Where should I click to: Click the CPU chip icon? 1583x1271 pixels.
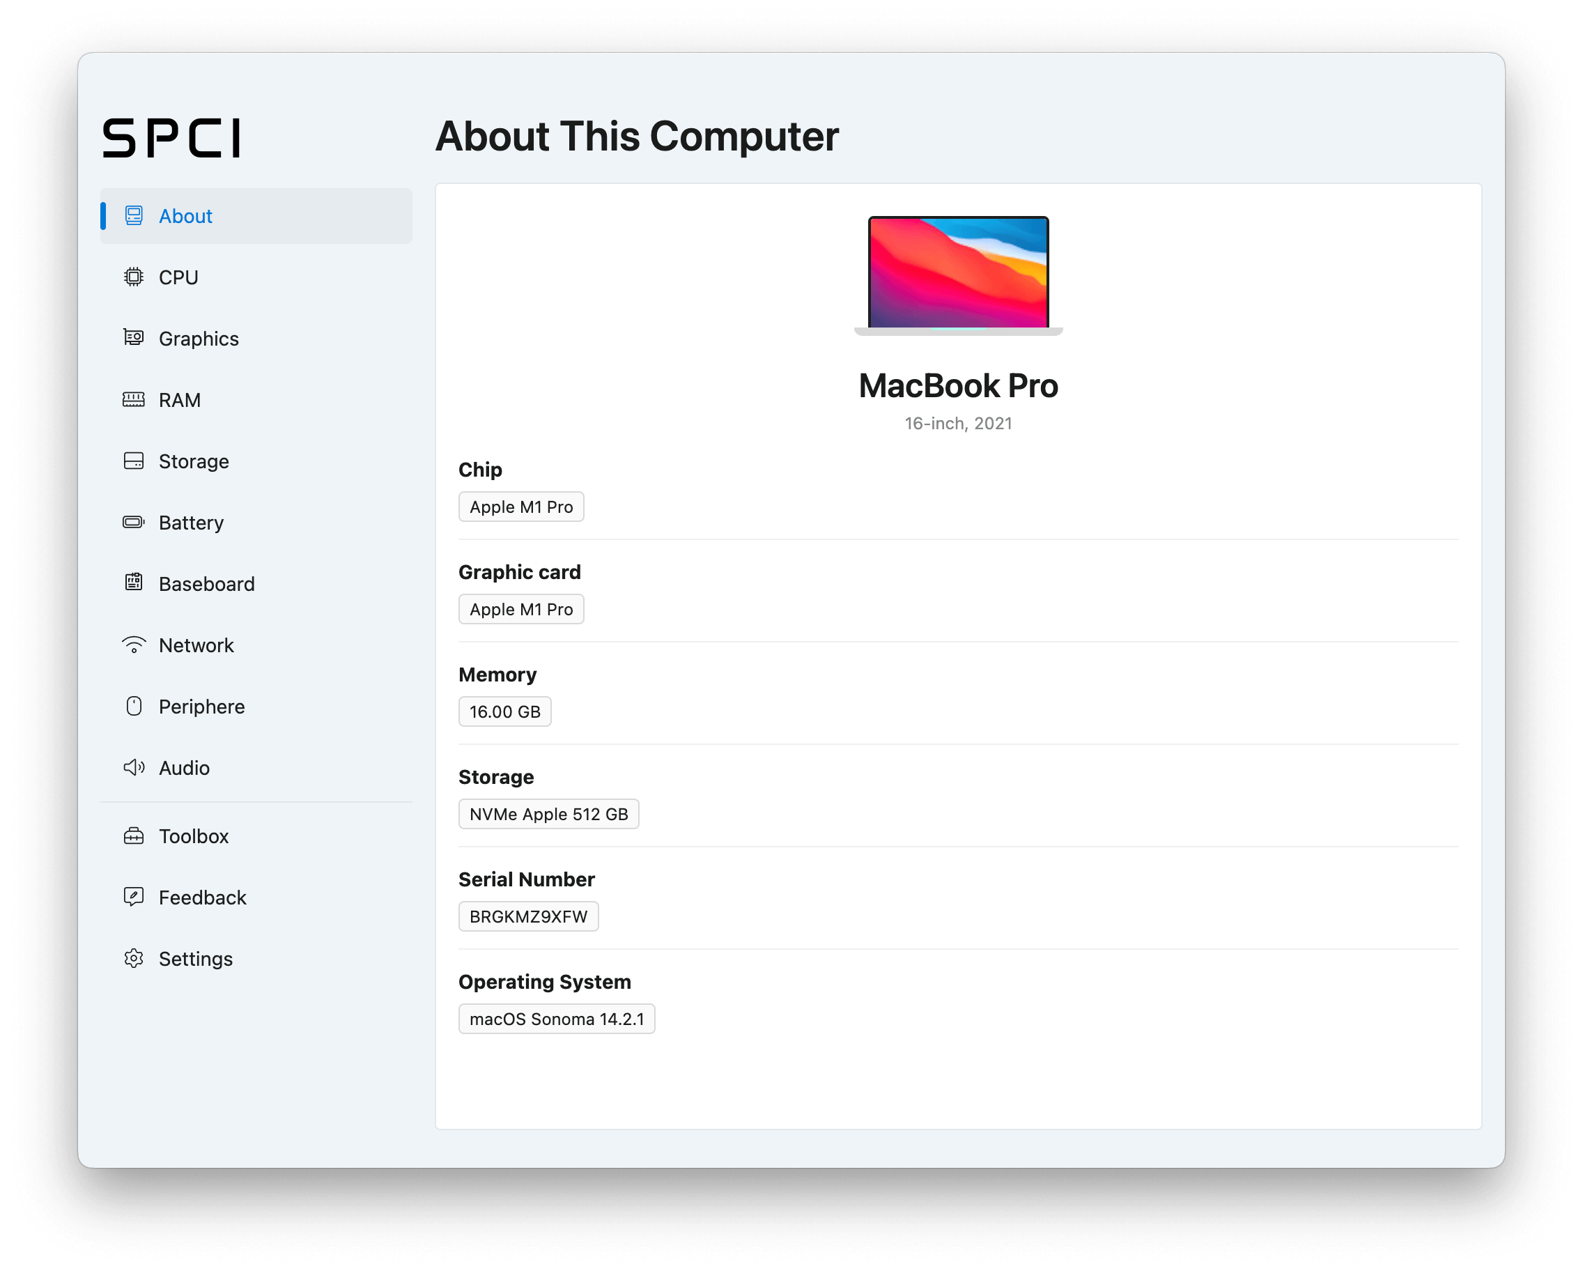[x=134, y=277]
